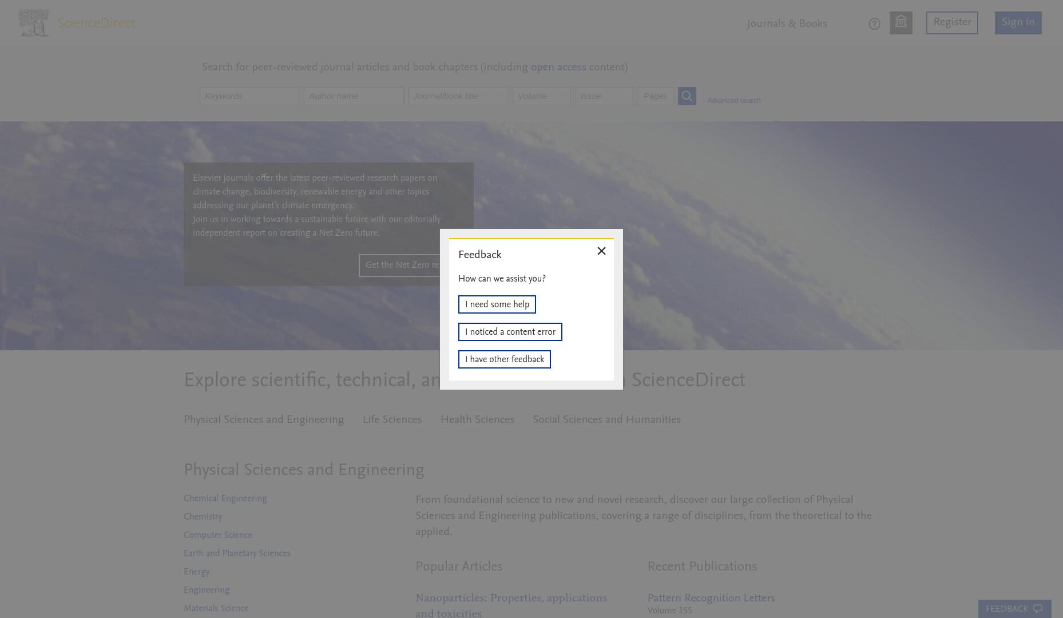Viewport: 1063px width, 618px height.
Task: Switch to Physical Sciences and Engineering tab
Action: click(x=264, y=420)
